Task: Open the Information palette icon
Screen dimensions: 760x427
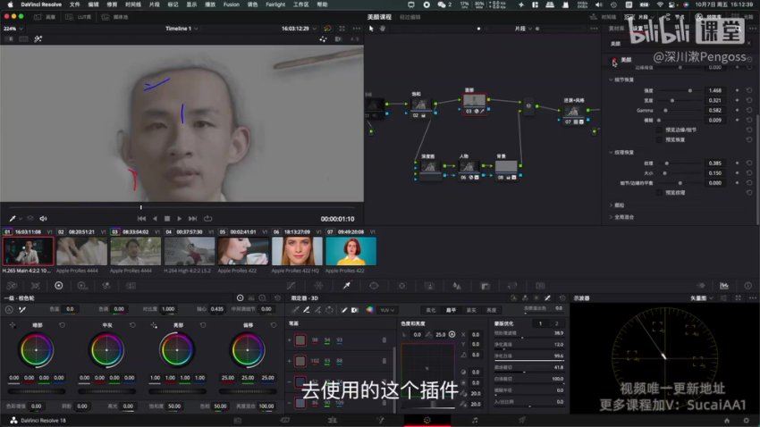Action: pos(747,286)
